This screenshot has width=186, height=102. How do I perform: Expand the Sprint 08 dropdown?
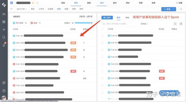click(22, 9)
